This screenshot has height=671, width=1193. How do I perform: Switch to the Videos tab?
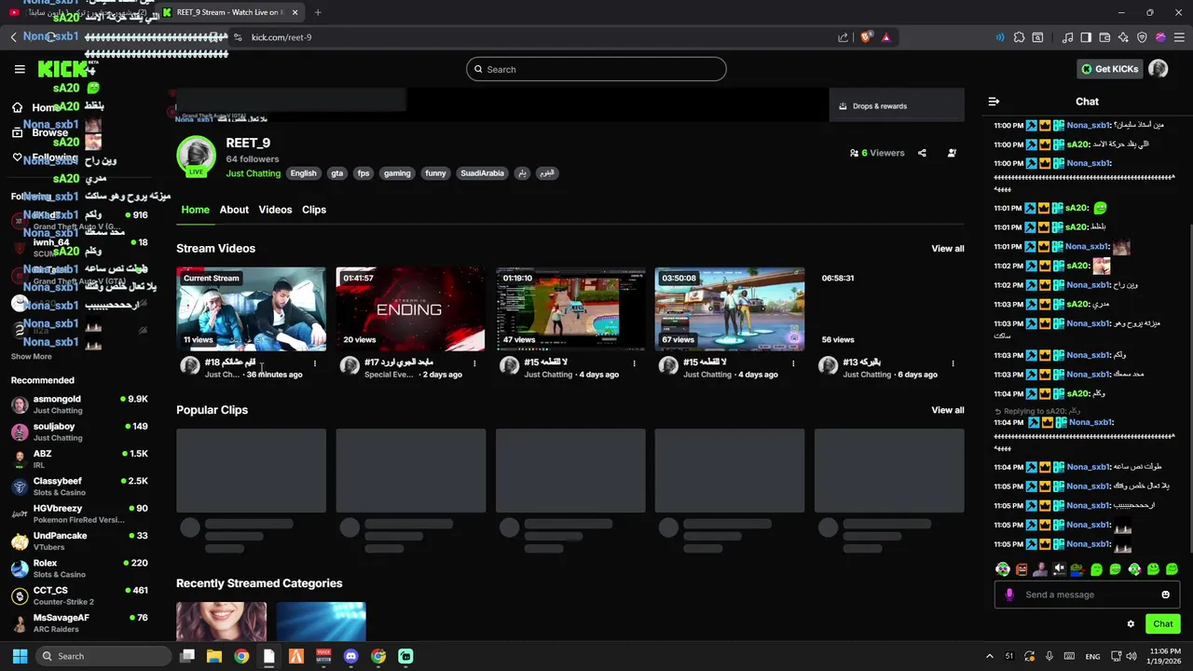[x=275, y=210]
